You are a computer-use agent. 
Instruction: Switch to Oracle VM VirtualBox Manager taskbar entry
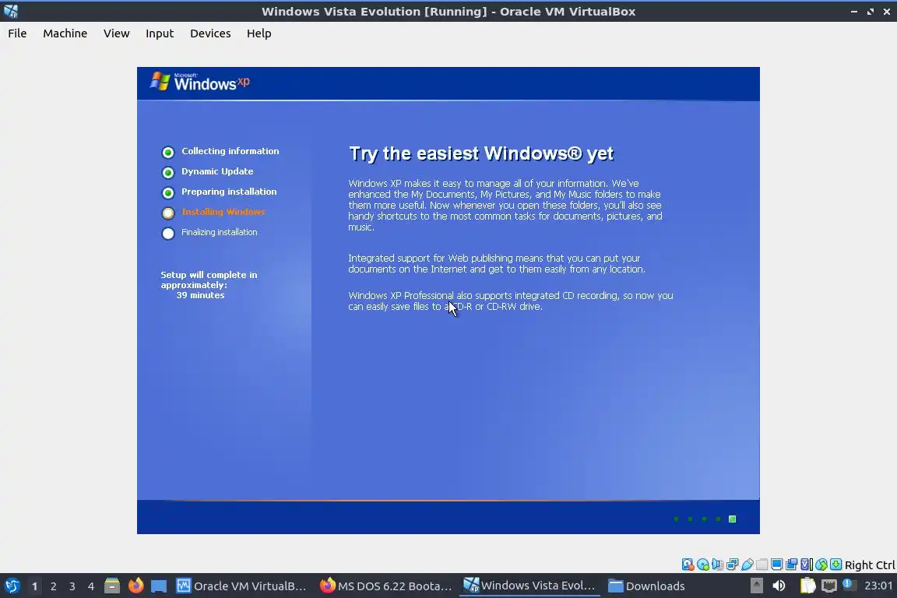click(241, 586)
